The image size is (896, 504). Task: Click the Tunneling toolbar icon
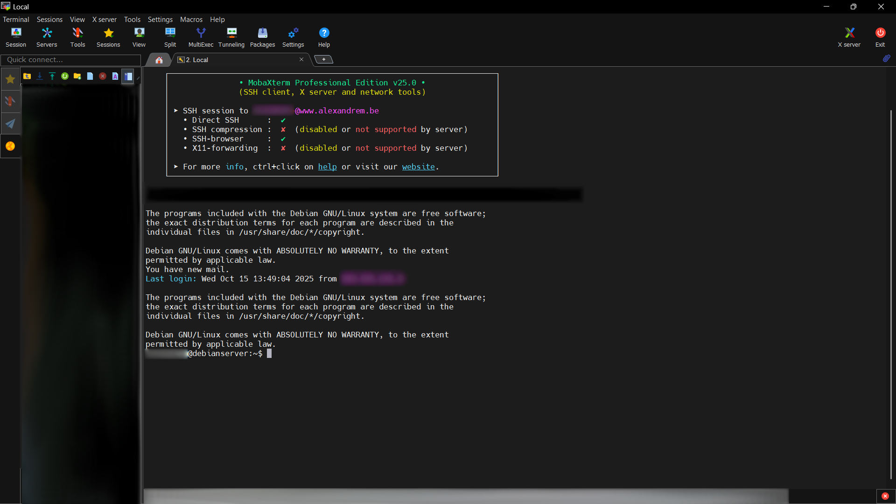pyautogui.click(x=231, y=37)
